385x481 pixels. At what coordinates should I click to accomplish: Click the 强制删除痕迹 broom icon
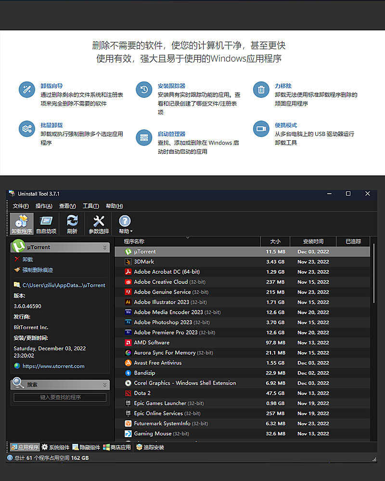tap(17, 269)
